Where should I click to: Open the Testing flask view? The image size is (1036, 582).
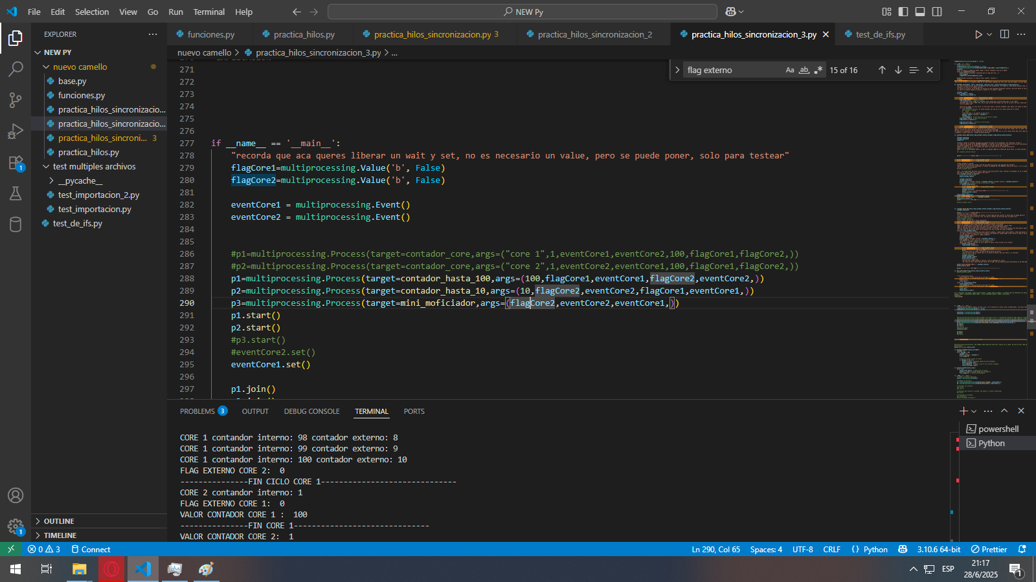pyautogui.click(x=16, y=193)
